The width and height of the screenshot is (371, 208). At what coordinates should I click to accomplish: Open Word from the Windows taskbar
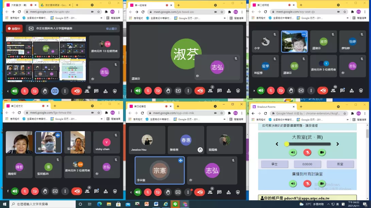156,204
